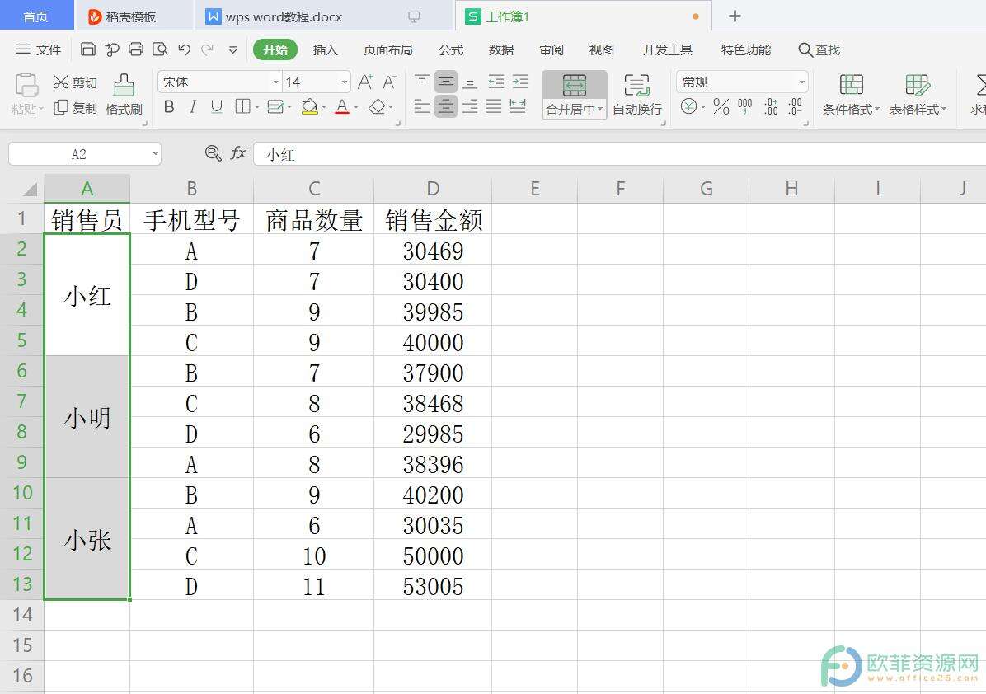Open the Insert (插入) ribbon tab
The width and height of the screenshot is (986, 694).
(325, 49)
